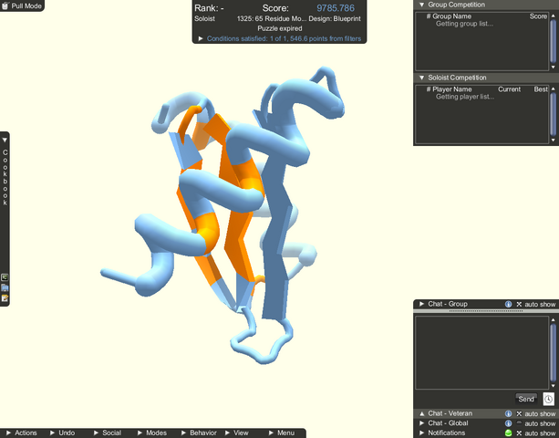Enable auto show checkbox for Chat - Global
The height and width of the screenshot is (438, 559).
tap(519, 423)
